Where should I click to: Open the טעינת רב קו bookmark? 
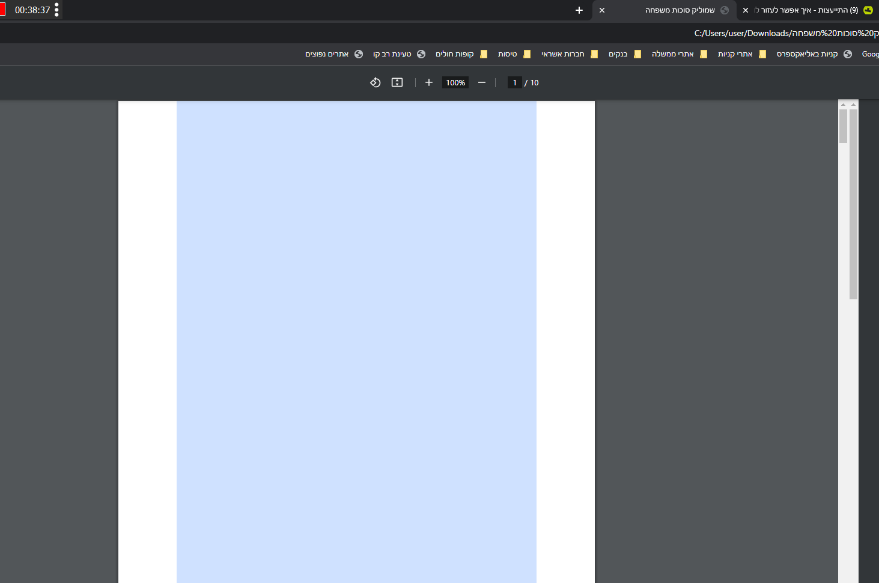(399, 54)
